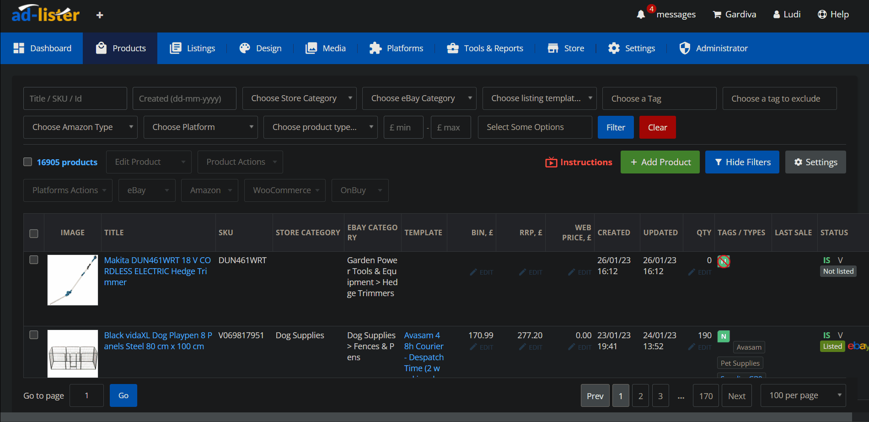Image resolution: width=869 pixels, height=422 pixels.
Task: Open the Edit Product dropdown
Action: (x=149, y=162)
